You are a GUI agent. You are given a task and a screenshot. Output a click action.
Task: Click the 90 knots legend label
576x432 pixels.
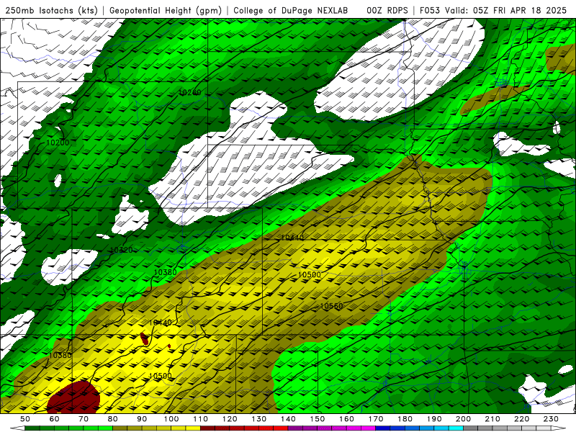(x=142, y=419)
